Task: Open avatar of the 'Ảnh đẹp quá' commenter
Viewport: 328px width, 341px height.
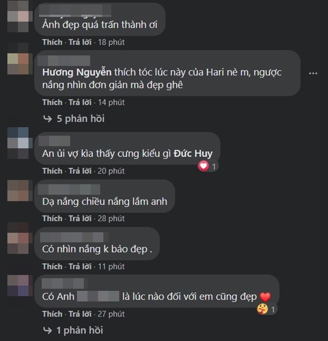Action: (18, 16)
